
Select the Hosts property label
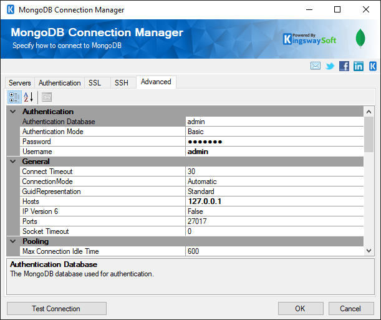click(102, 201)
